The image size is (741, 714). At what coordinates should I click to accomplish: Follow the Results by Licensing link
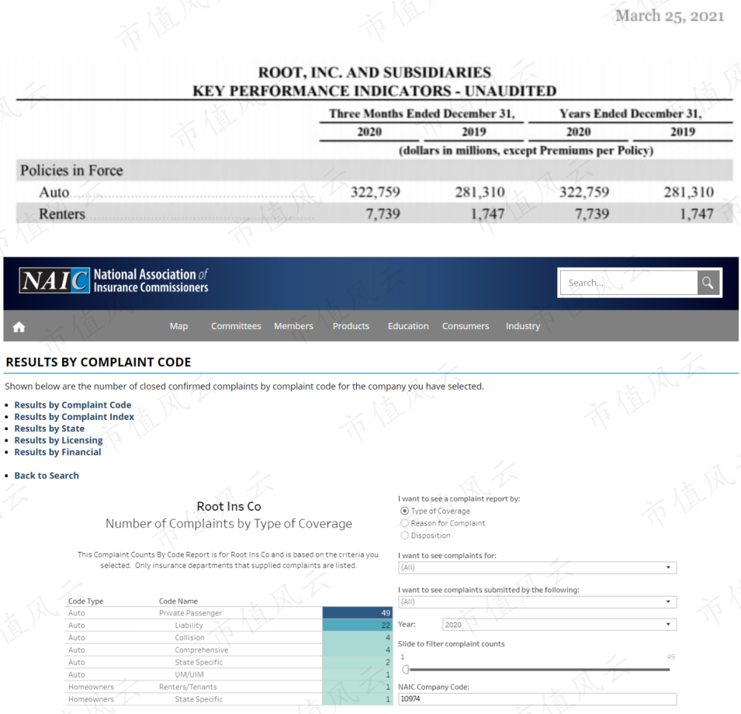pyautogui.click(x=59, y=440)
